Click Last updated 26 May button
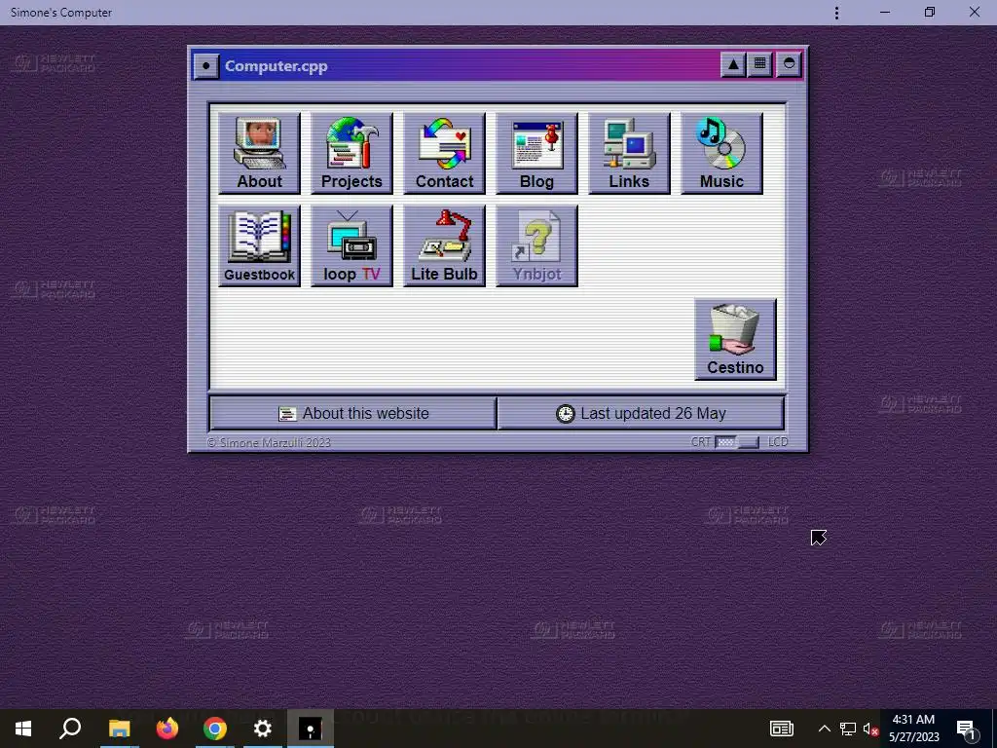The image size is (997, 748). pyautogui.click(x=641, y=413)
